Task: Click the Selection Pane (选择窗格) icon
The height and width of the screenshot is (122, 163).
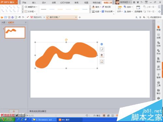Action: pyautogui.click(x=138, y=7)
